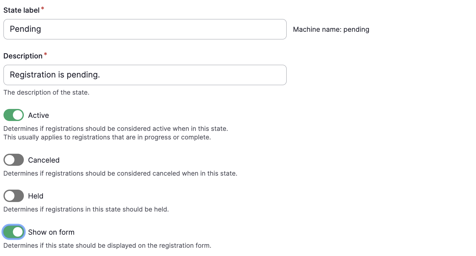This screenshot has width=476, height=256.
Task: Switch off the Show on form toggle
Action: (x=14, y=232)
